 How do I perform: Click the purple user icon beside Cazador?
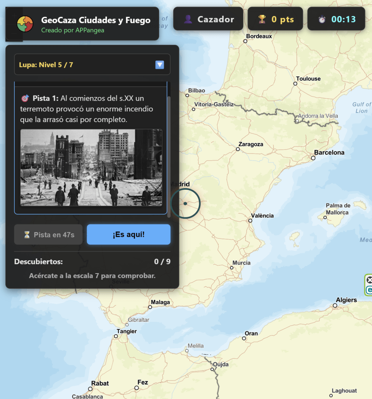pos(188,19)
